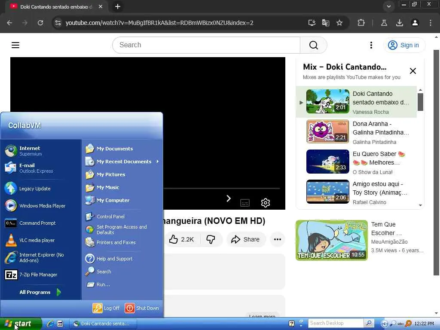This screenshot has width=440, height=330.
Task: Open Run... dialog
Action: [122, 284]
